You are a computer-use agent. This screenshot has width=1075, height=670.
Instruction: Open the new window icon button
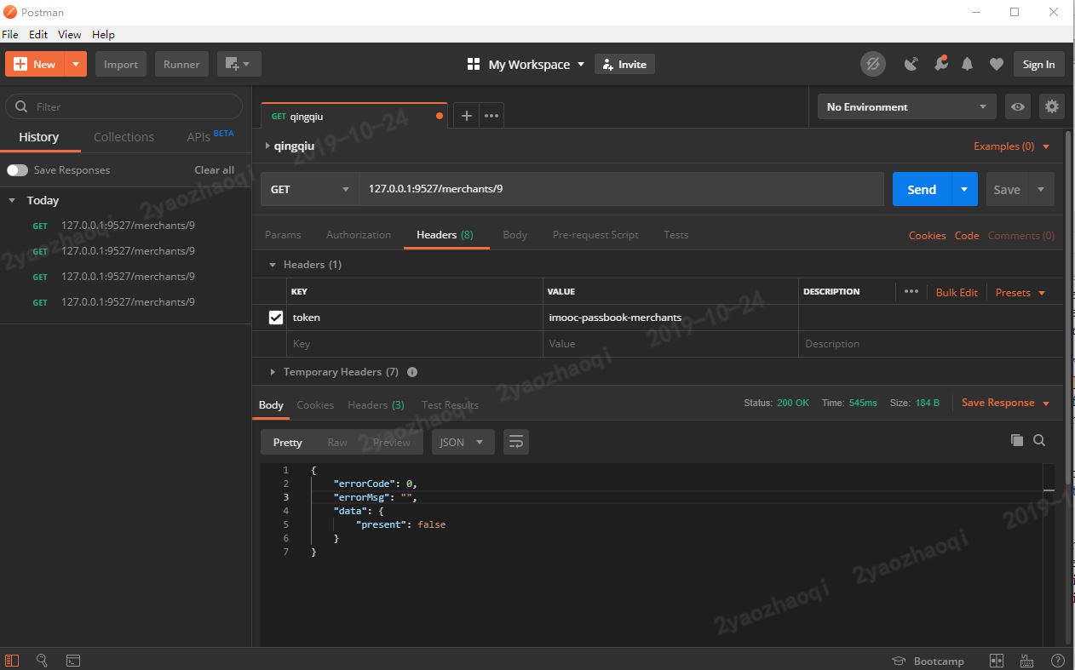[239, 64]
